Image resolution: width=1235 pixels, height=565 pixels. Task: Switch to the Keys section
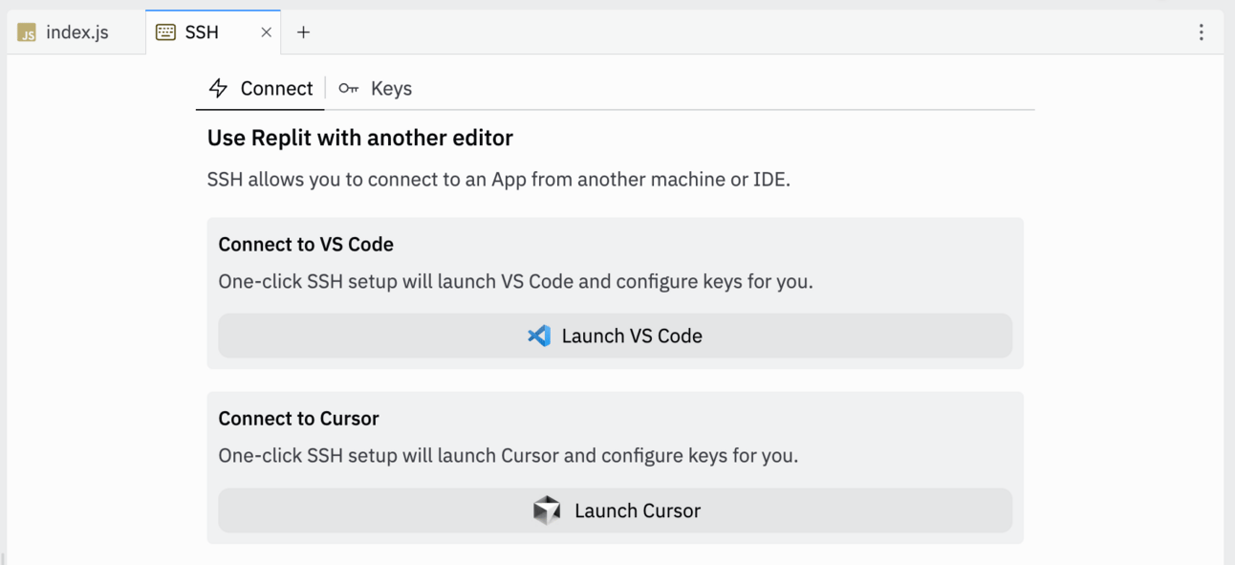(x=375, y=88)
